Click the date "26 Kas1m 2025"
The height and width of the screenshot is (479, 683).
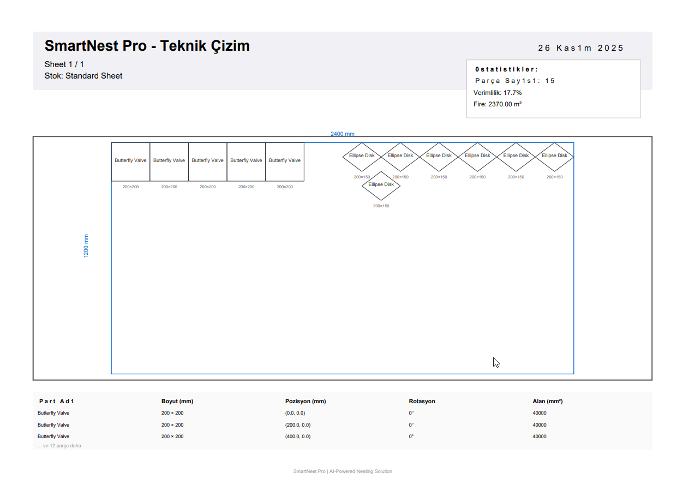point(580,48)
